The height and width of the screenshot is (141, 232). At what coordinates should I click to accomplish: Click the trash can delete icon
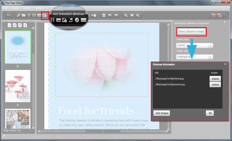pos(104,15)
